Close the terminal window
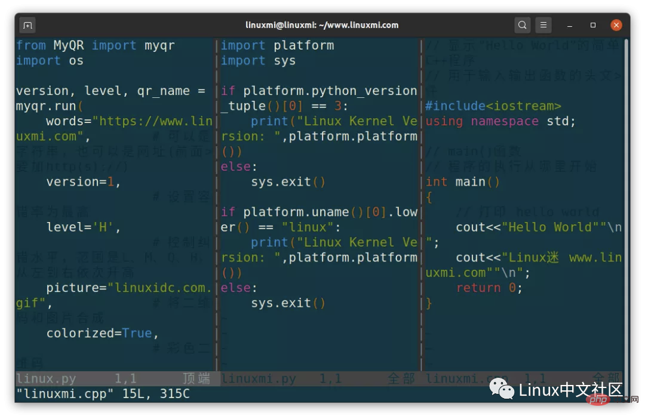Screen dimensions: 645x419 click(616, 25)
